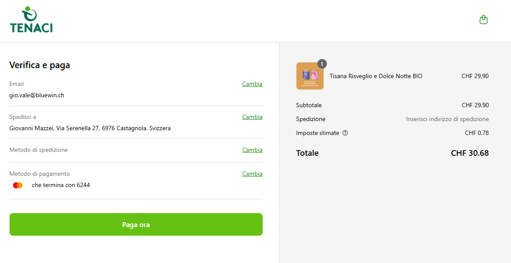
Task: Open the shopping bag icon
Action: click(483, 20)
